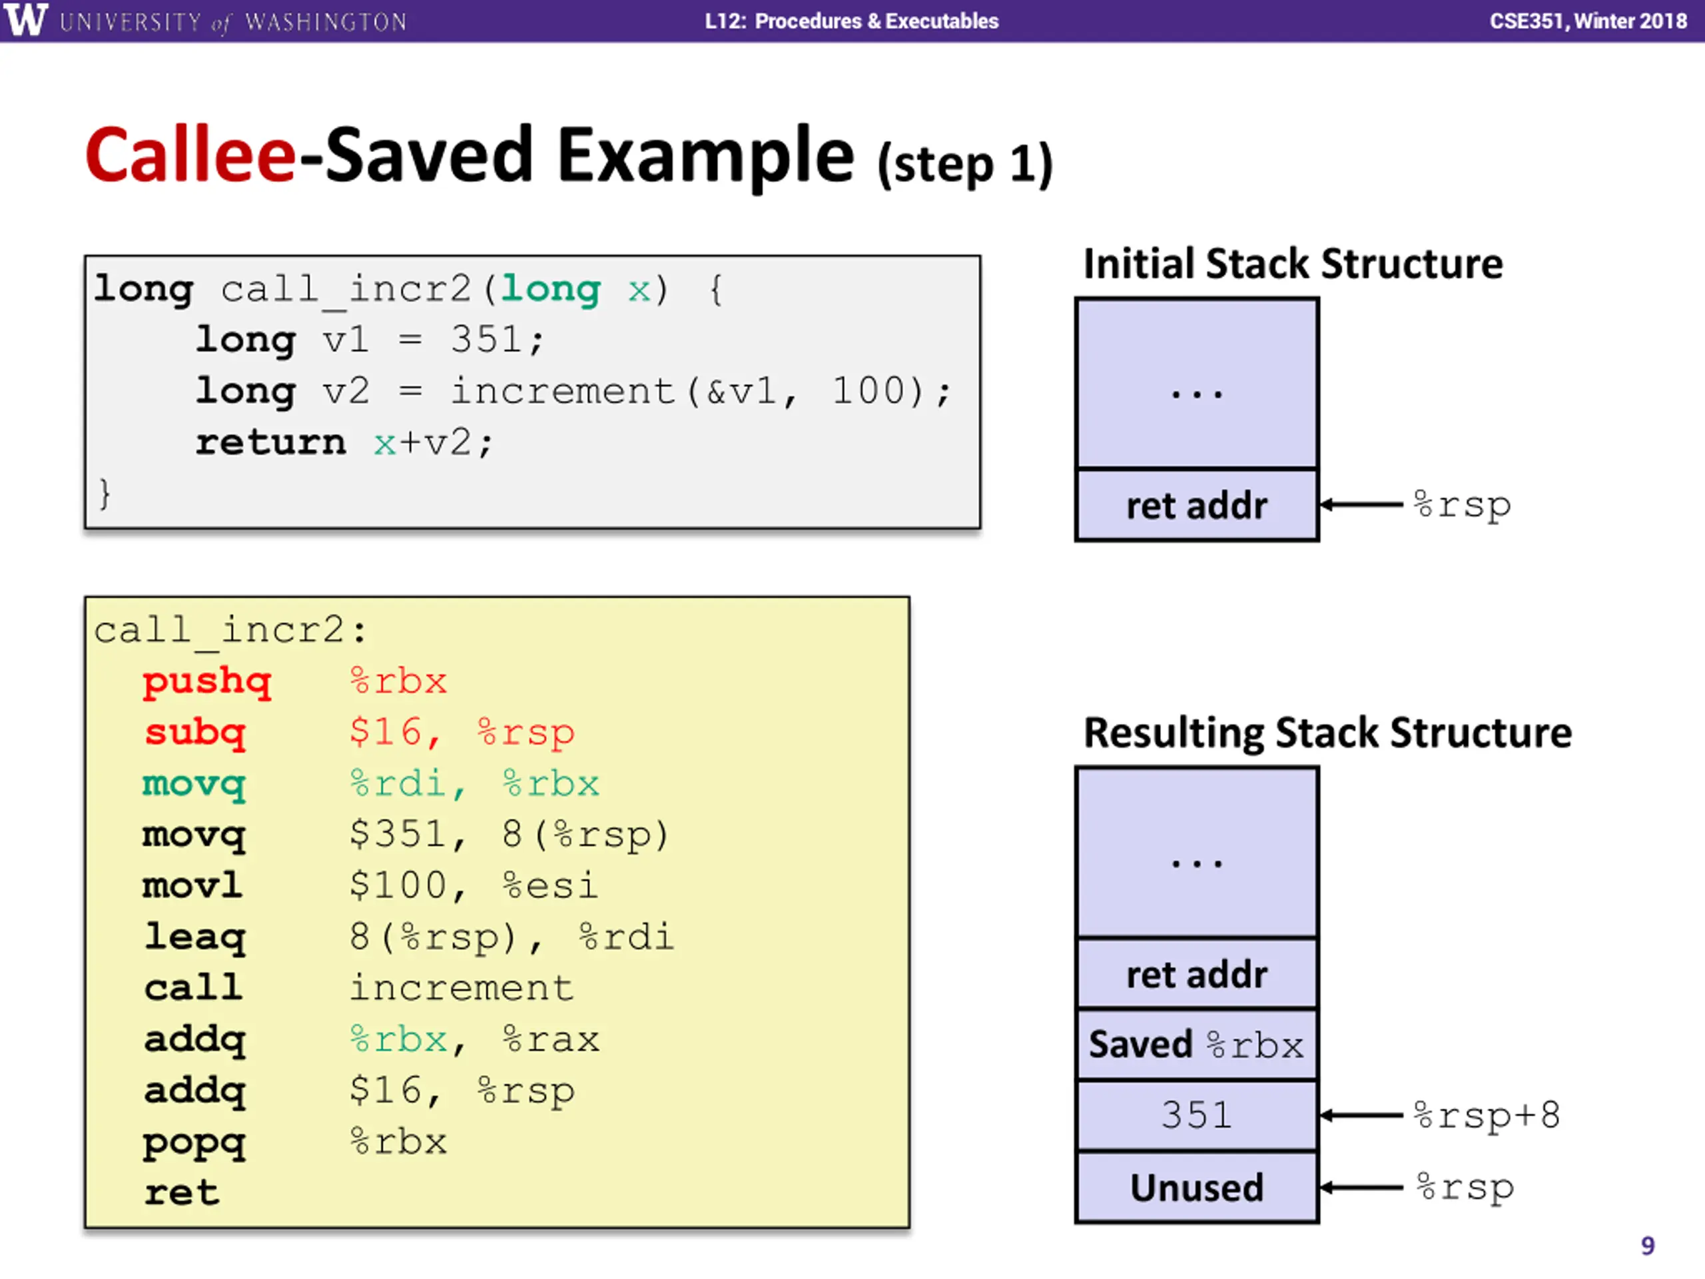Click the '%rsp' label beside Unused cell

[x=1465, y=1188]
